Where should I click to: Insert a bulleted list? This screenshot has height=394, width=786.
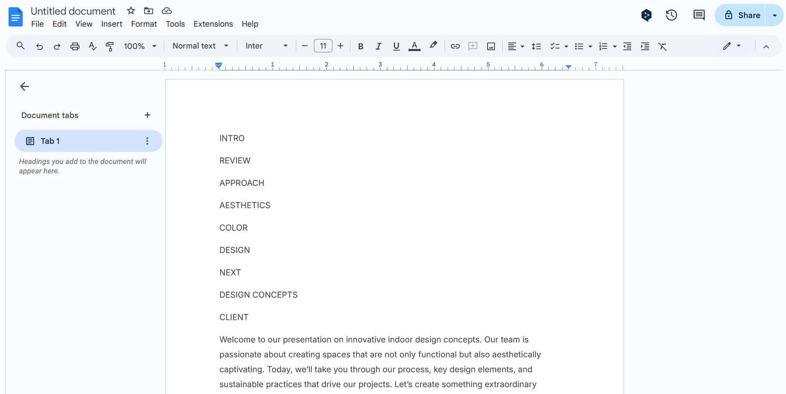pyautogui.click(x=579, y=46)
